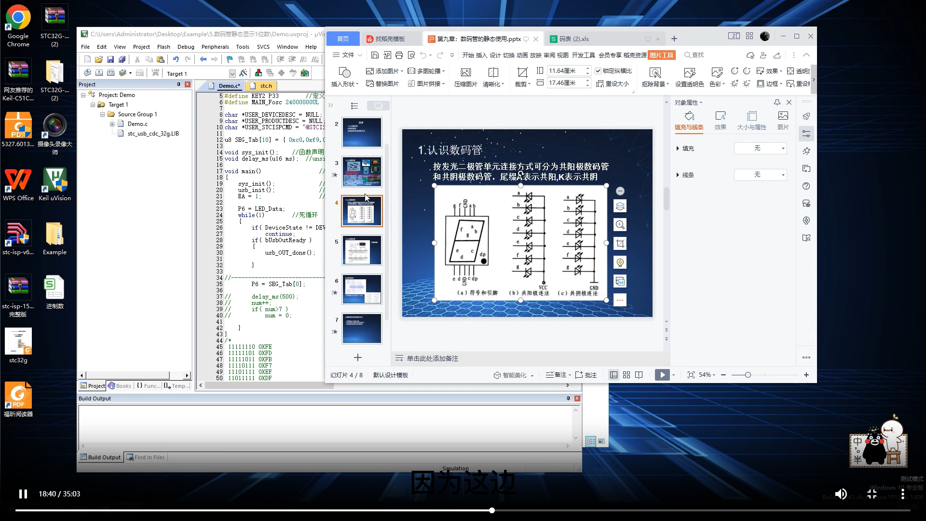Click the Print icon in WPS quick toolbar

coord(399,55)
